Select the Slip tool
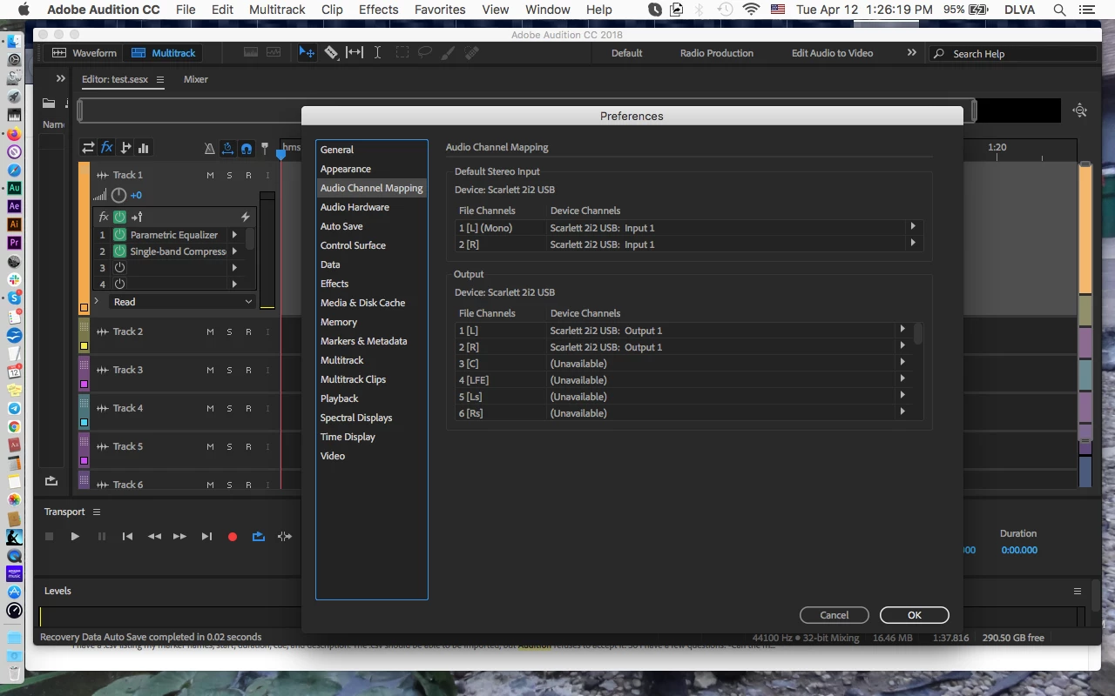The width and height of the screenshot is (1115, 696). pos(355,52)
